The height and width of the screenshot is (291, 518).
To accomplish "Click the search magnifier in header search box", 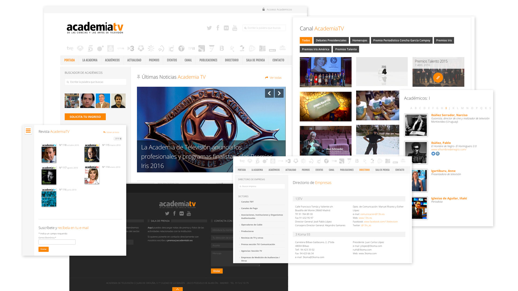I will pyautogui.click(x=245, y=28).
